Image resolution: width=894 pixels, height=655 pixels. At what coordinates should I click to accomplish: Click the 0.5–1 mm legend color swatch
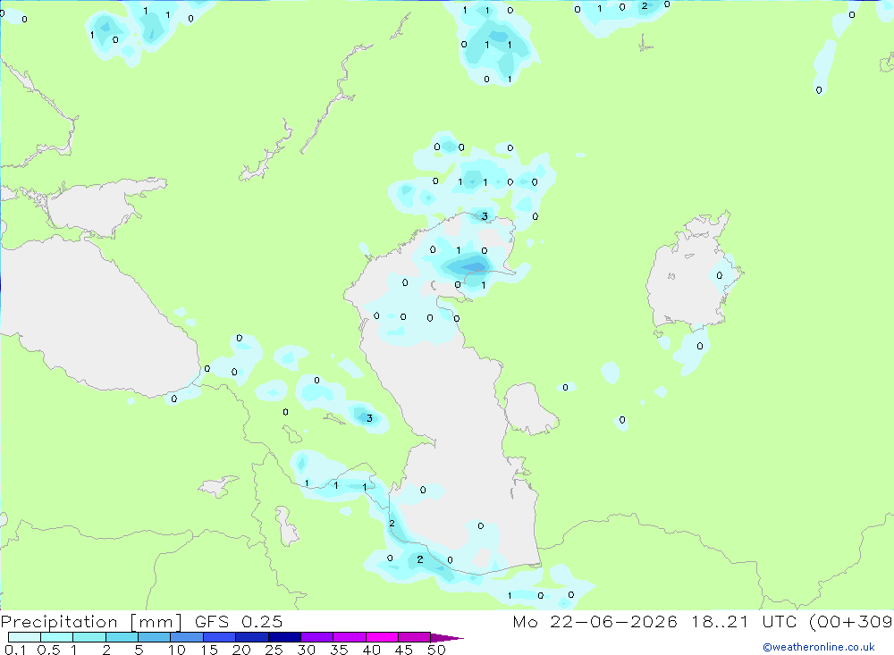tap(56, 637)
